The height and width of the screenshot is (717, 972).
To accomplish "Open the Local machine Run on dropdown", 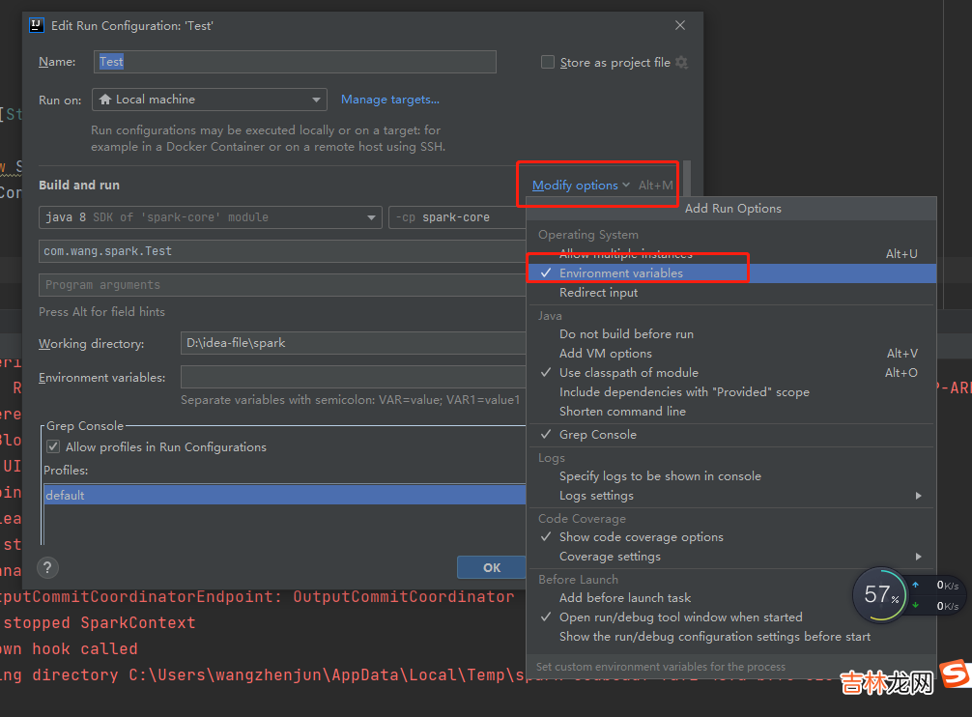I will 210,100.
